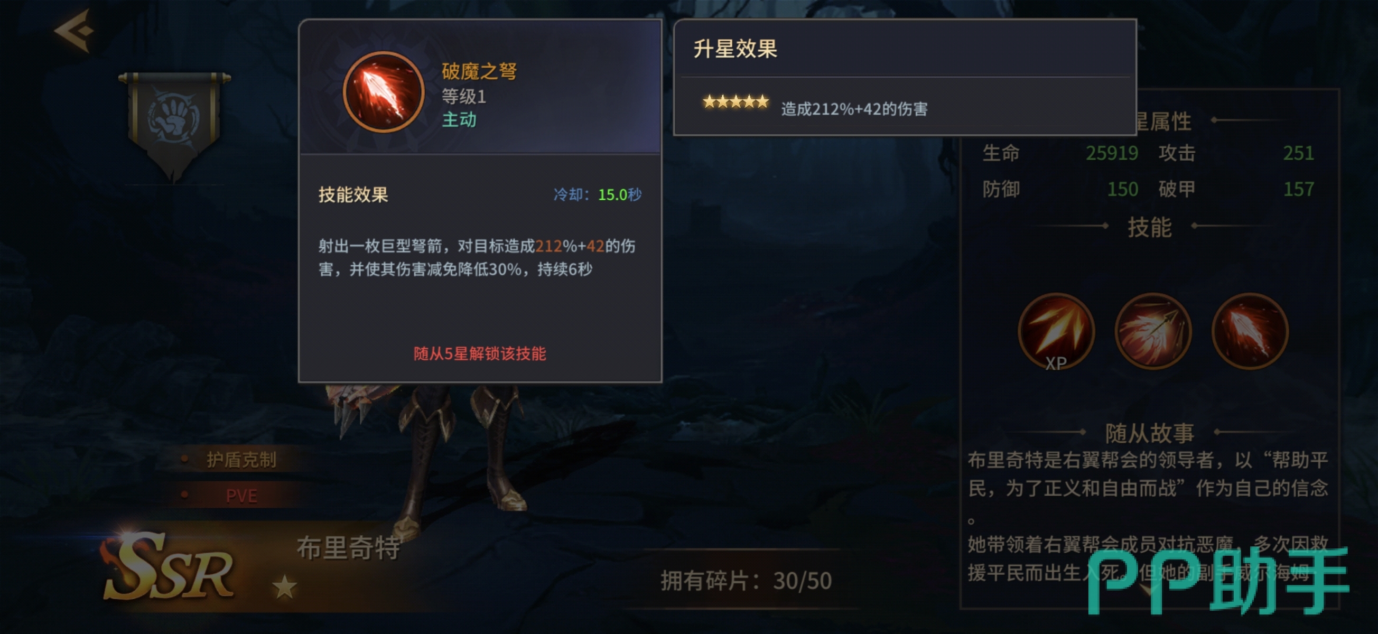Viewport: 1378px width, 634px height.
Task: Tap the 冷却 15.0秒 label
Action: (x=598, y=194)
